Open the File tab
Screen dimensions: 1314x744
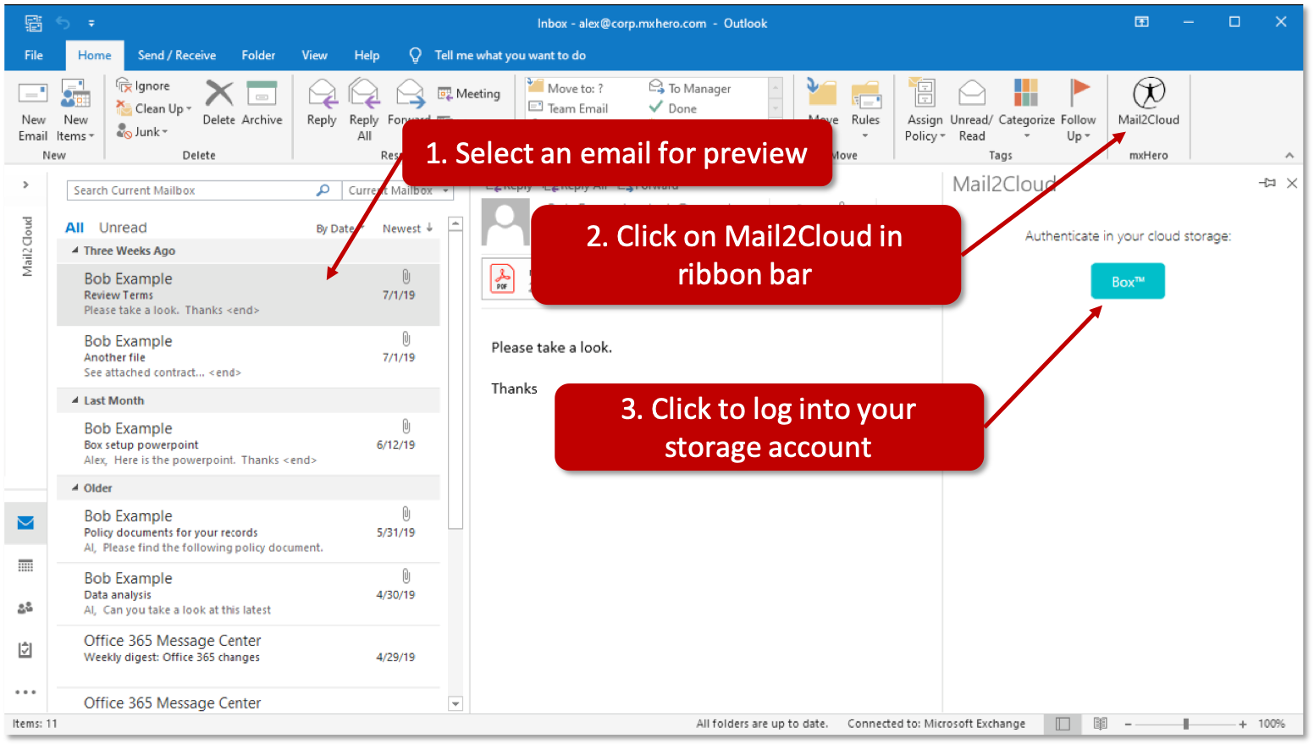[x=34, y=55]
